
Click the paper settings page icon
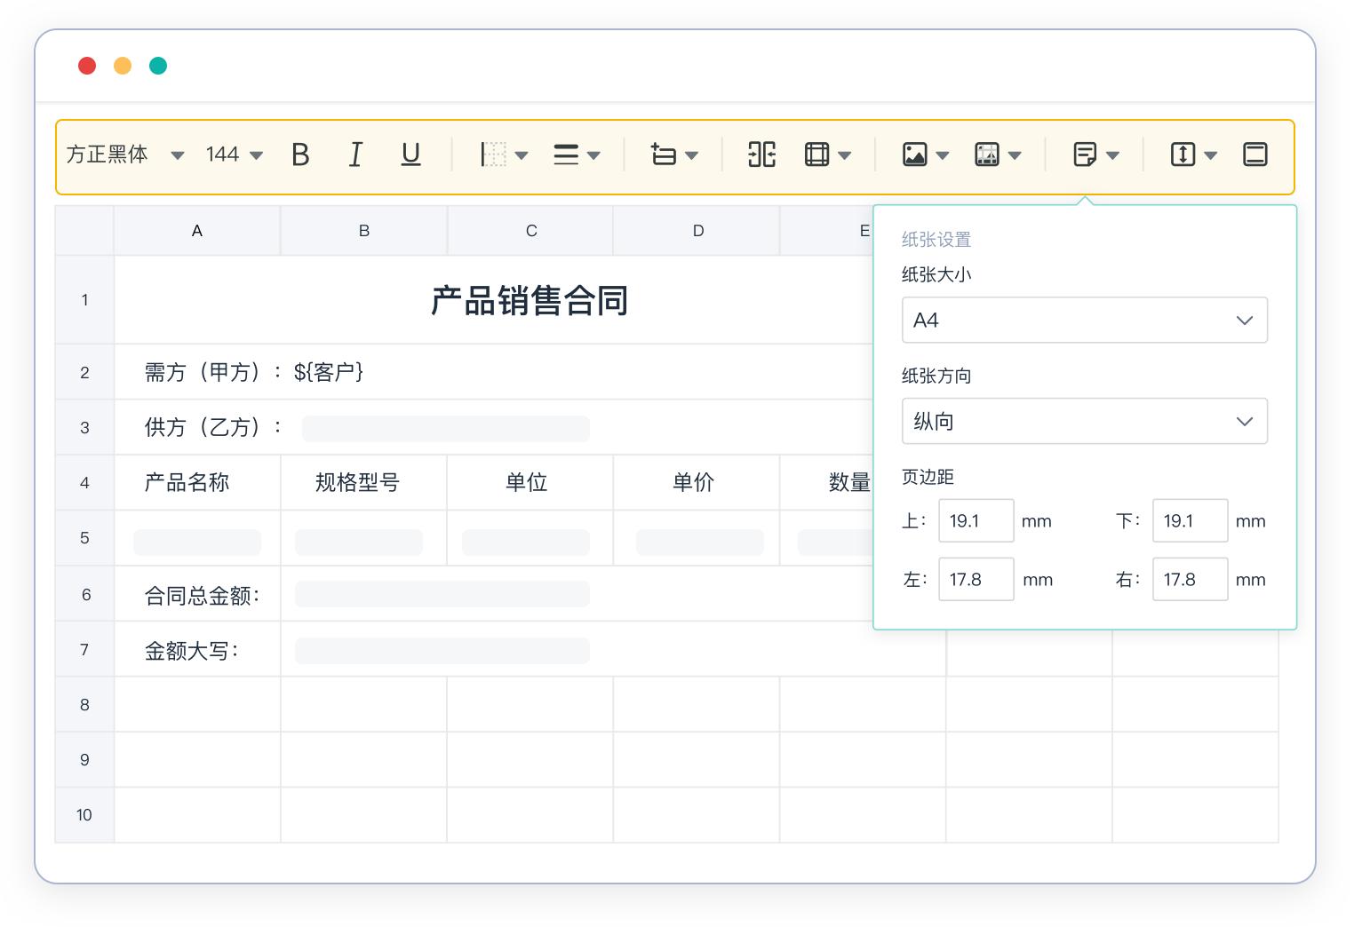click(1085, 154)
